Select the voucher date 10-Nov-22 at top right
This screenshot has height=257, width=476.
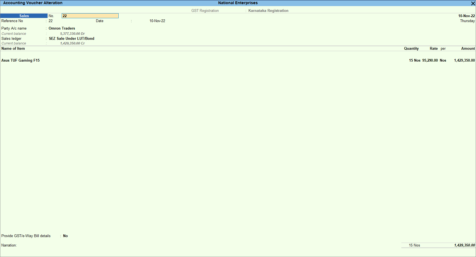pyautogui.click(x=466, y=16)
